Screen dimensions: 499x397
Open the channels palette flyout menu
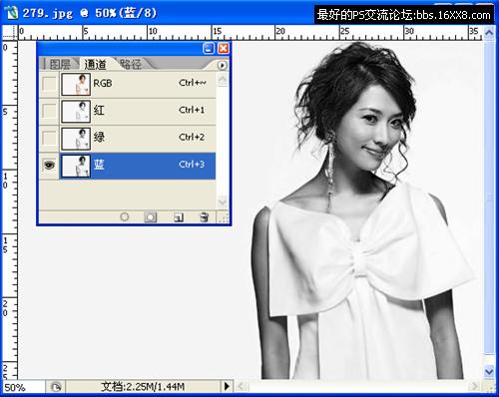coord(222,65)
